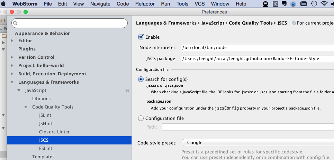Open Time Machine menu bar icon
Viewport: 334px width, 160px height.
pos(314,4)
